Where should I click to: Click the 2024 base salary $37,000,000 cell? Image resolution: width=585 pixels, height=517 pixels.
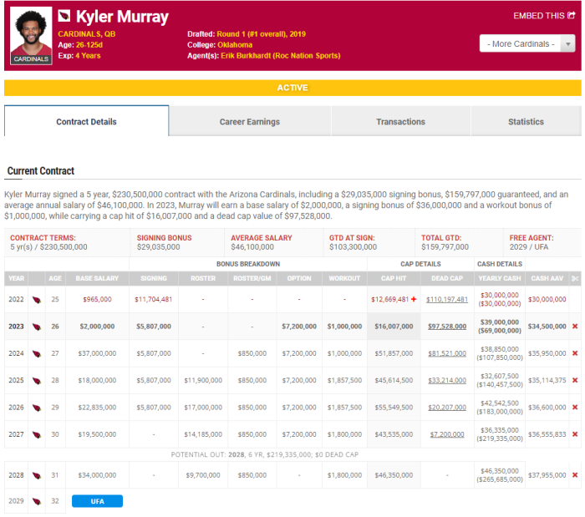tap(97, 353)
